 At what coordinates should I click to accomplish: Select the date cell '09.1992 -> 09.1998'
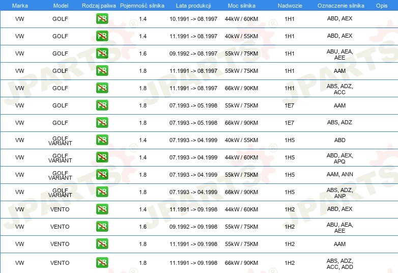click(x=193, y=227)
